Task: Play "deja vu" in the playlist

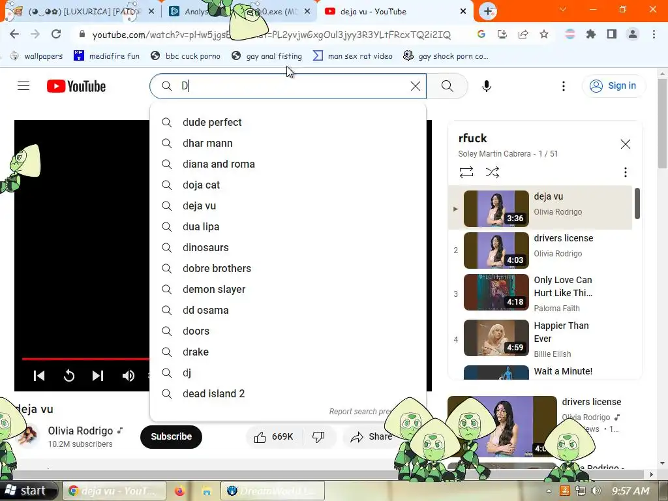Action: click(x=540, y=208)
